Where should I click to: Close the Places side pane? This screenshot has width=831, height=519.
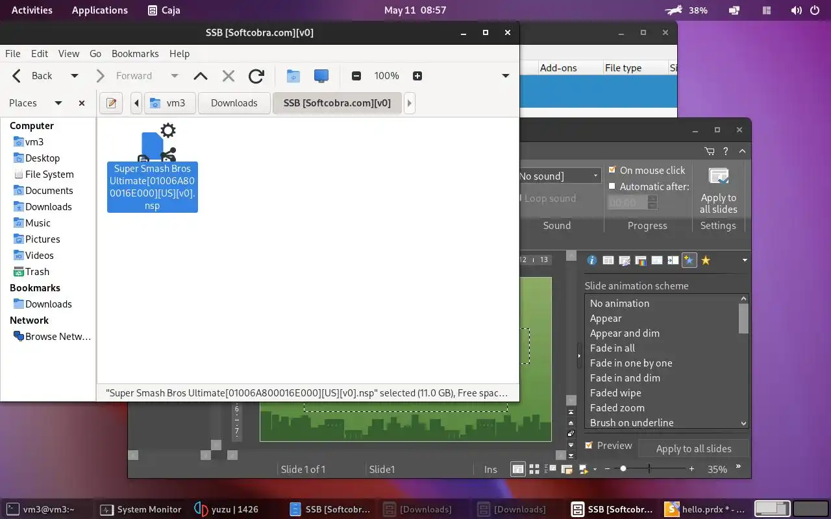click(x=82, y=103)
